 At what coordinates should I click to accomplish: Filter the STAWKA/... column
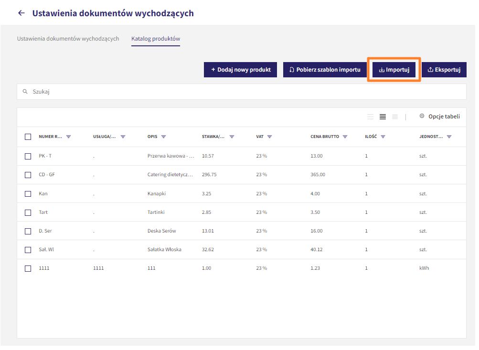tap(232, 137)
